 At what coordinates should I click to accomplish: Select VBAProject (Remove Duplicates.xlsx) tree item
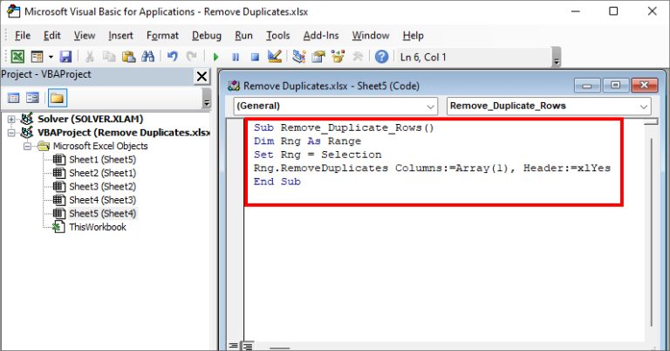coord(124,133)
